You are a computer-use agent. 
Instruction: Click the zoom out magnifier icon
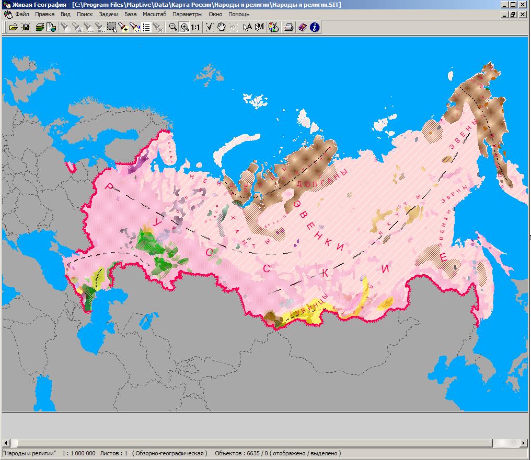pos(172,27)
